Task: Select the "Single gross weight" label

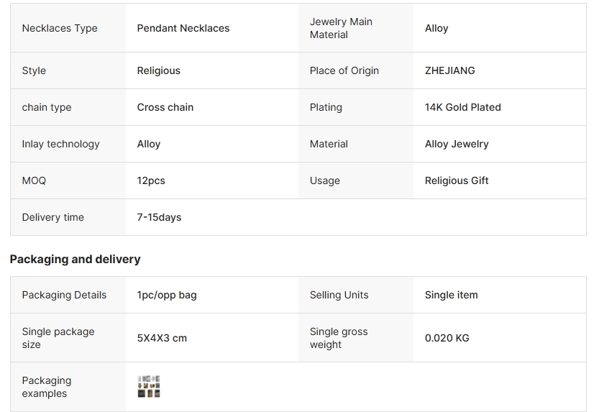Action: point(339,338)
